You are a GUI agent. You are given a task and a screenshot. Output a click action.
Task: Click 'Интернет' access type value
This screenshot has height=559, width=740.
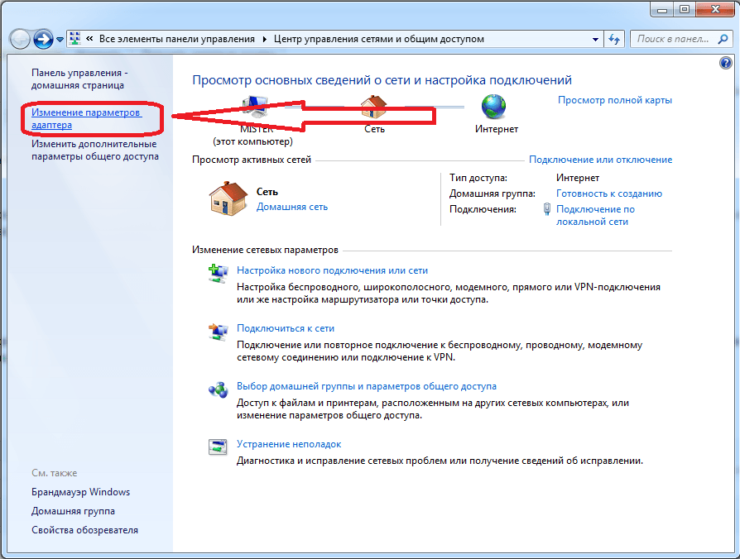578,178
